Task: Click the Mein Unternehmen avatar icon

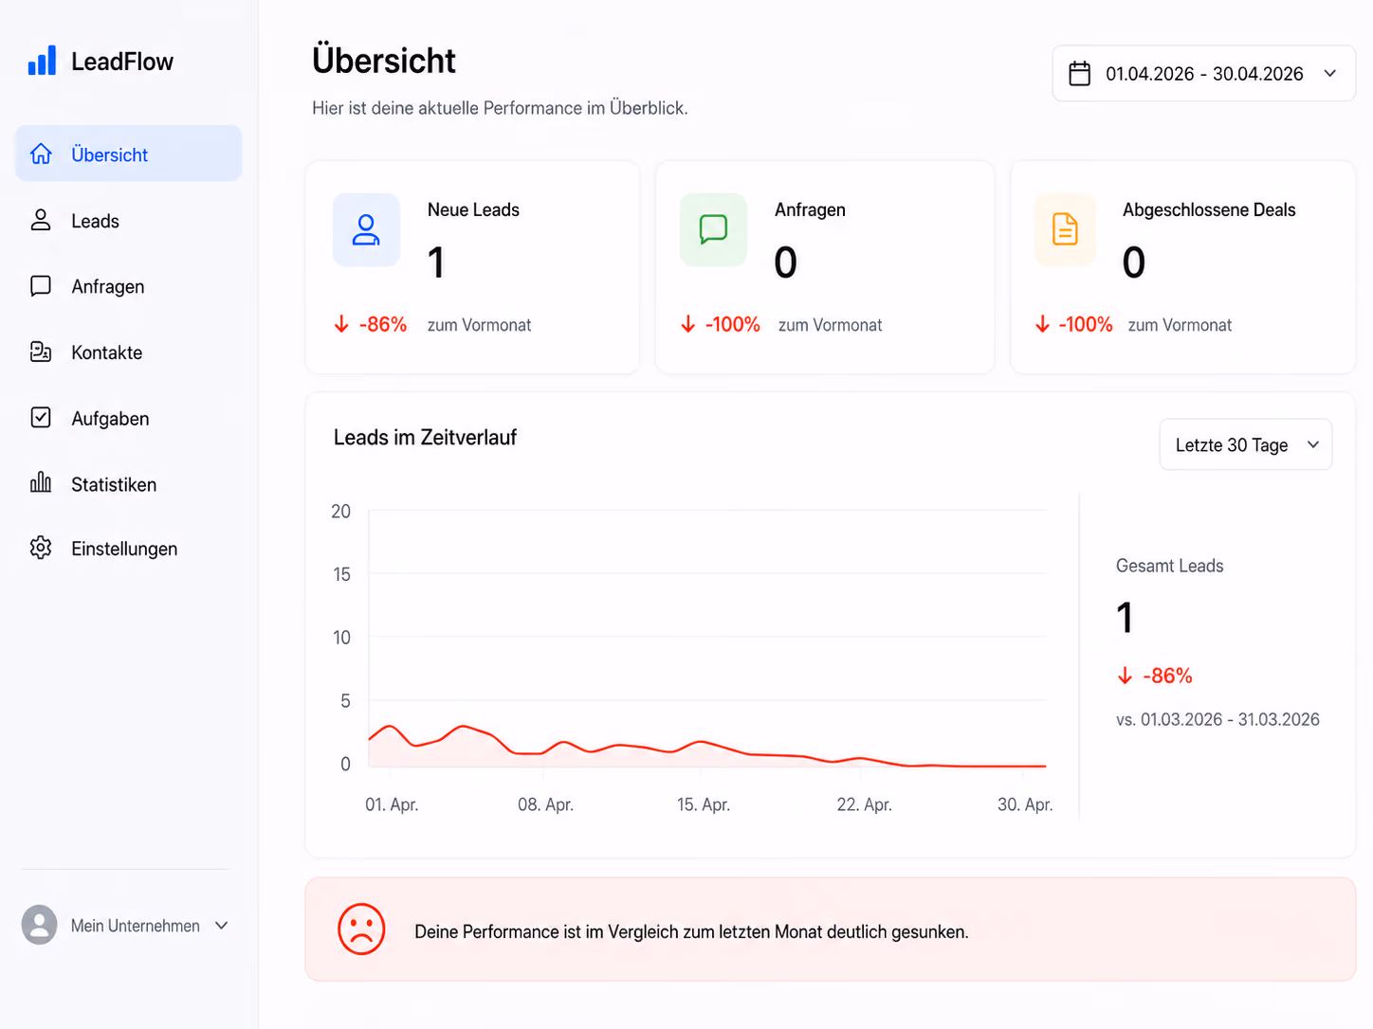Action: (x=39, y=925)
